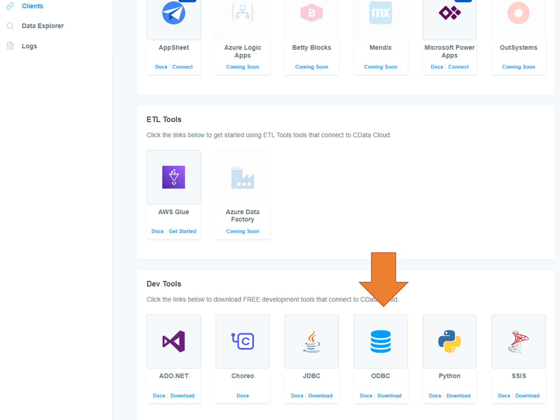This screenshot has width=560, height=420.
Task: Select the AppSheet Telegram-style icon
Action: coord(173,13)
